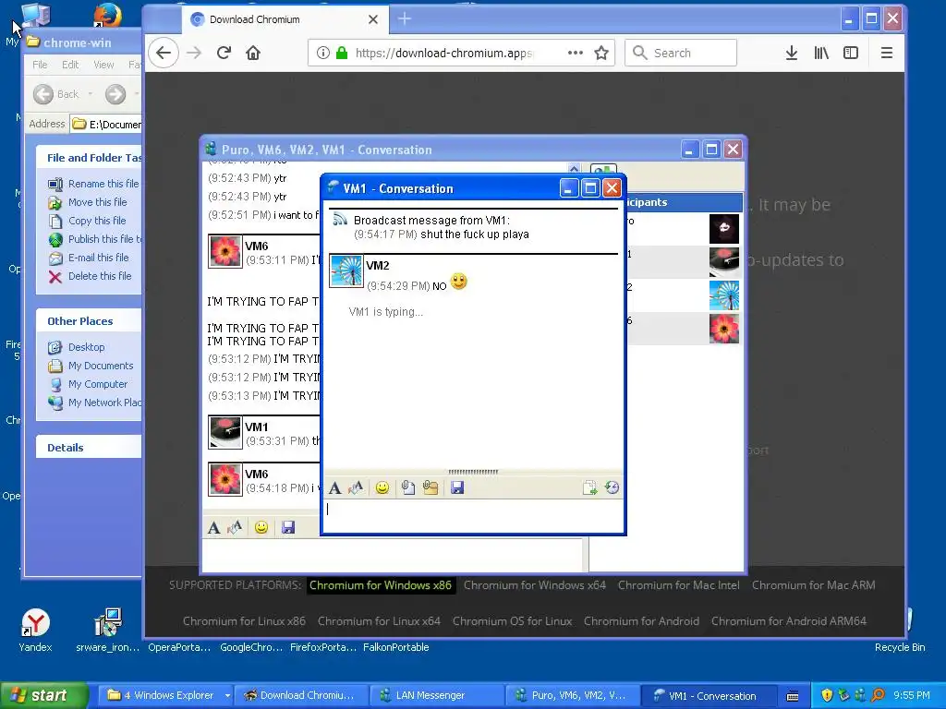Click message input area in group conversation
Viewport: 946px width, 709px height.
[392, 555]
